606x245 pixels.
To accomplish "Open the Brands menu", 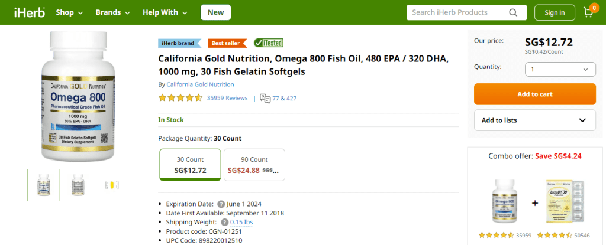I will point(113,12).
